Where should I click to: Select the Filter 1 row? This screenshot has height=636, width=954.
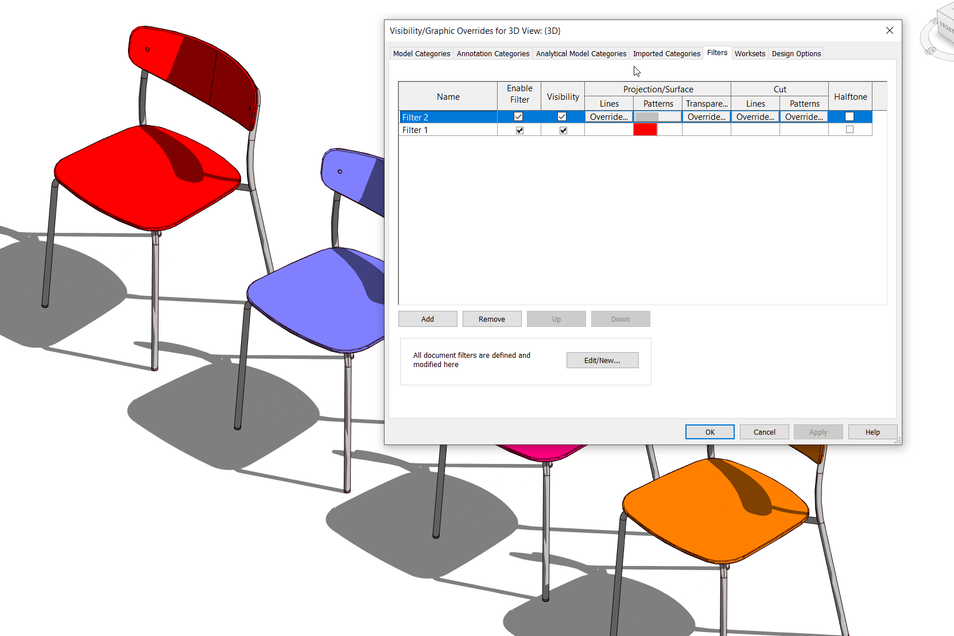(448, 130)
